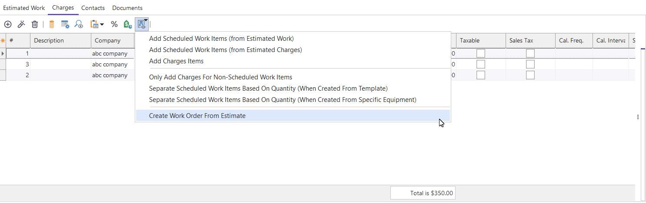Viewport: 646px width, 203px height.
Task: Open the clipboard paste dropdown arrow
Action: pos(102,24)
